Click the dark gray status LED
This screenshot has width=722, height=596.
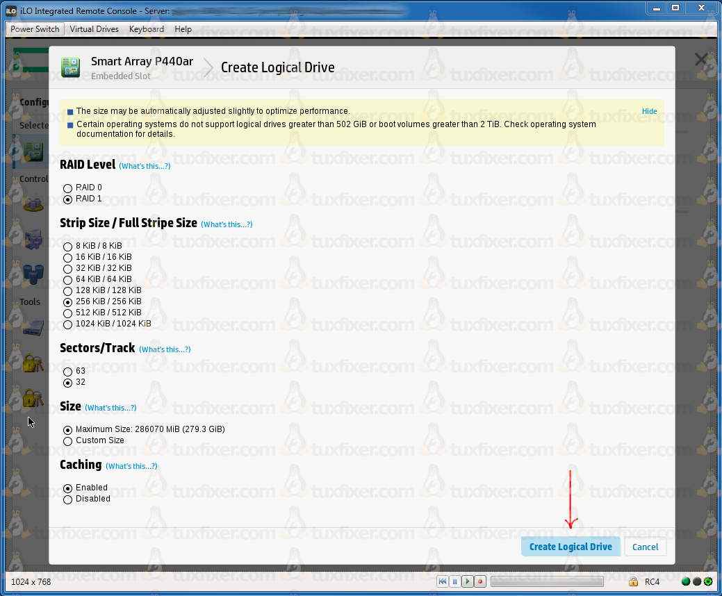[x=697, y=581]
